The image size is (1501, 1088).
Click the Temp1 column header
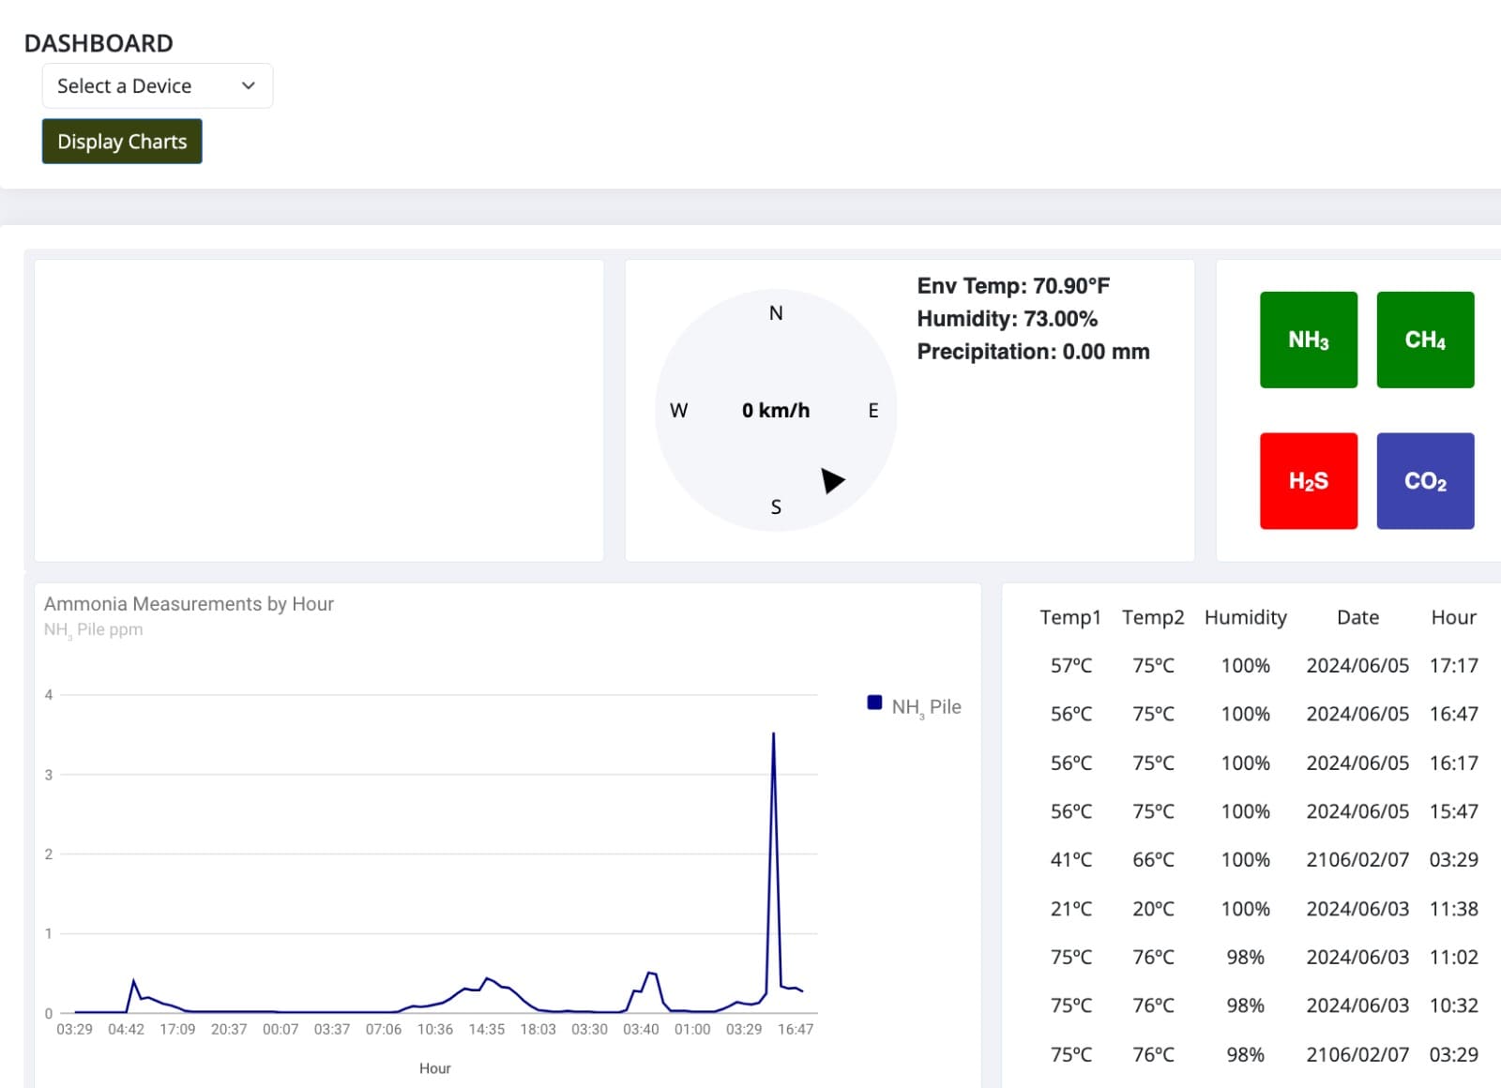[1070, 617]
